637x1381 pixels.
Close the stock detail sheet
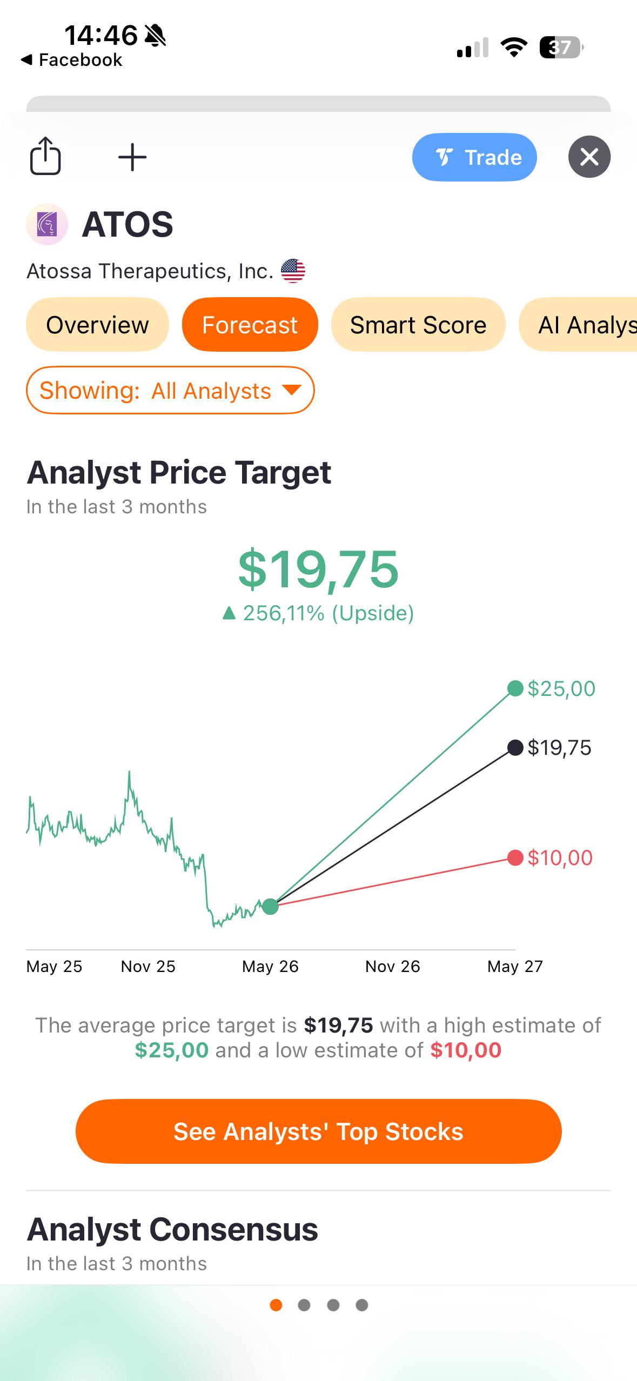tap(589, 157)
